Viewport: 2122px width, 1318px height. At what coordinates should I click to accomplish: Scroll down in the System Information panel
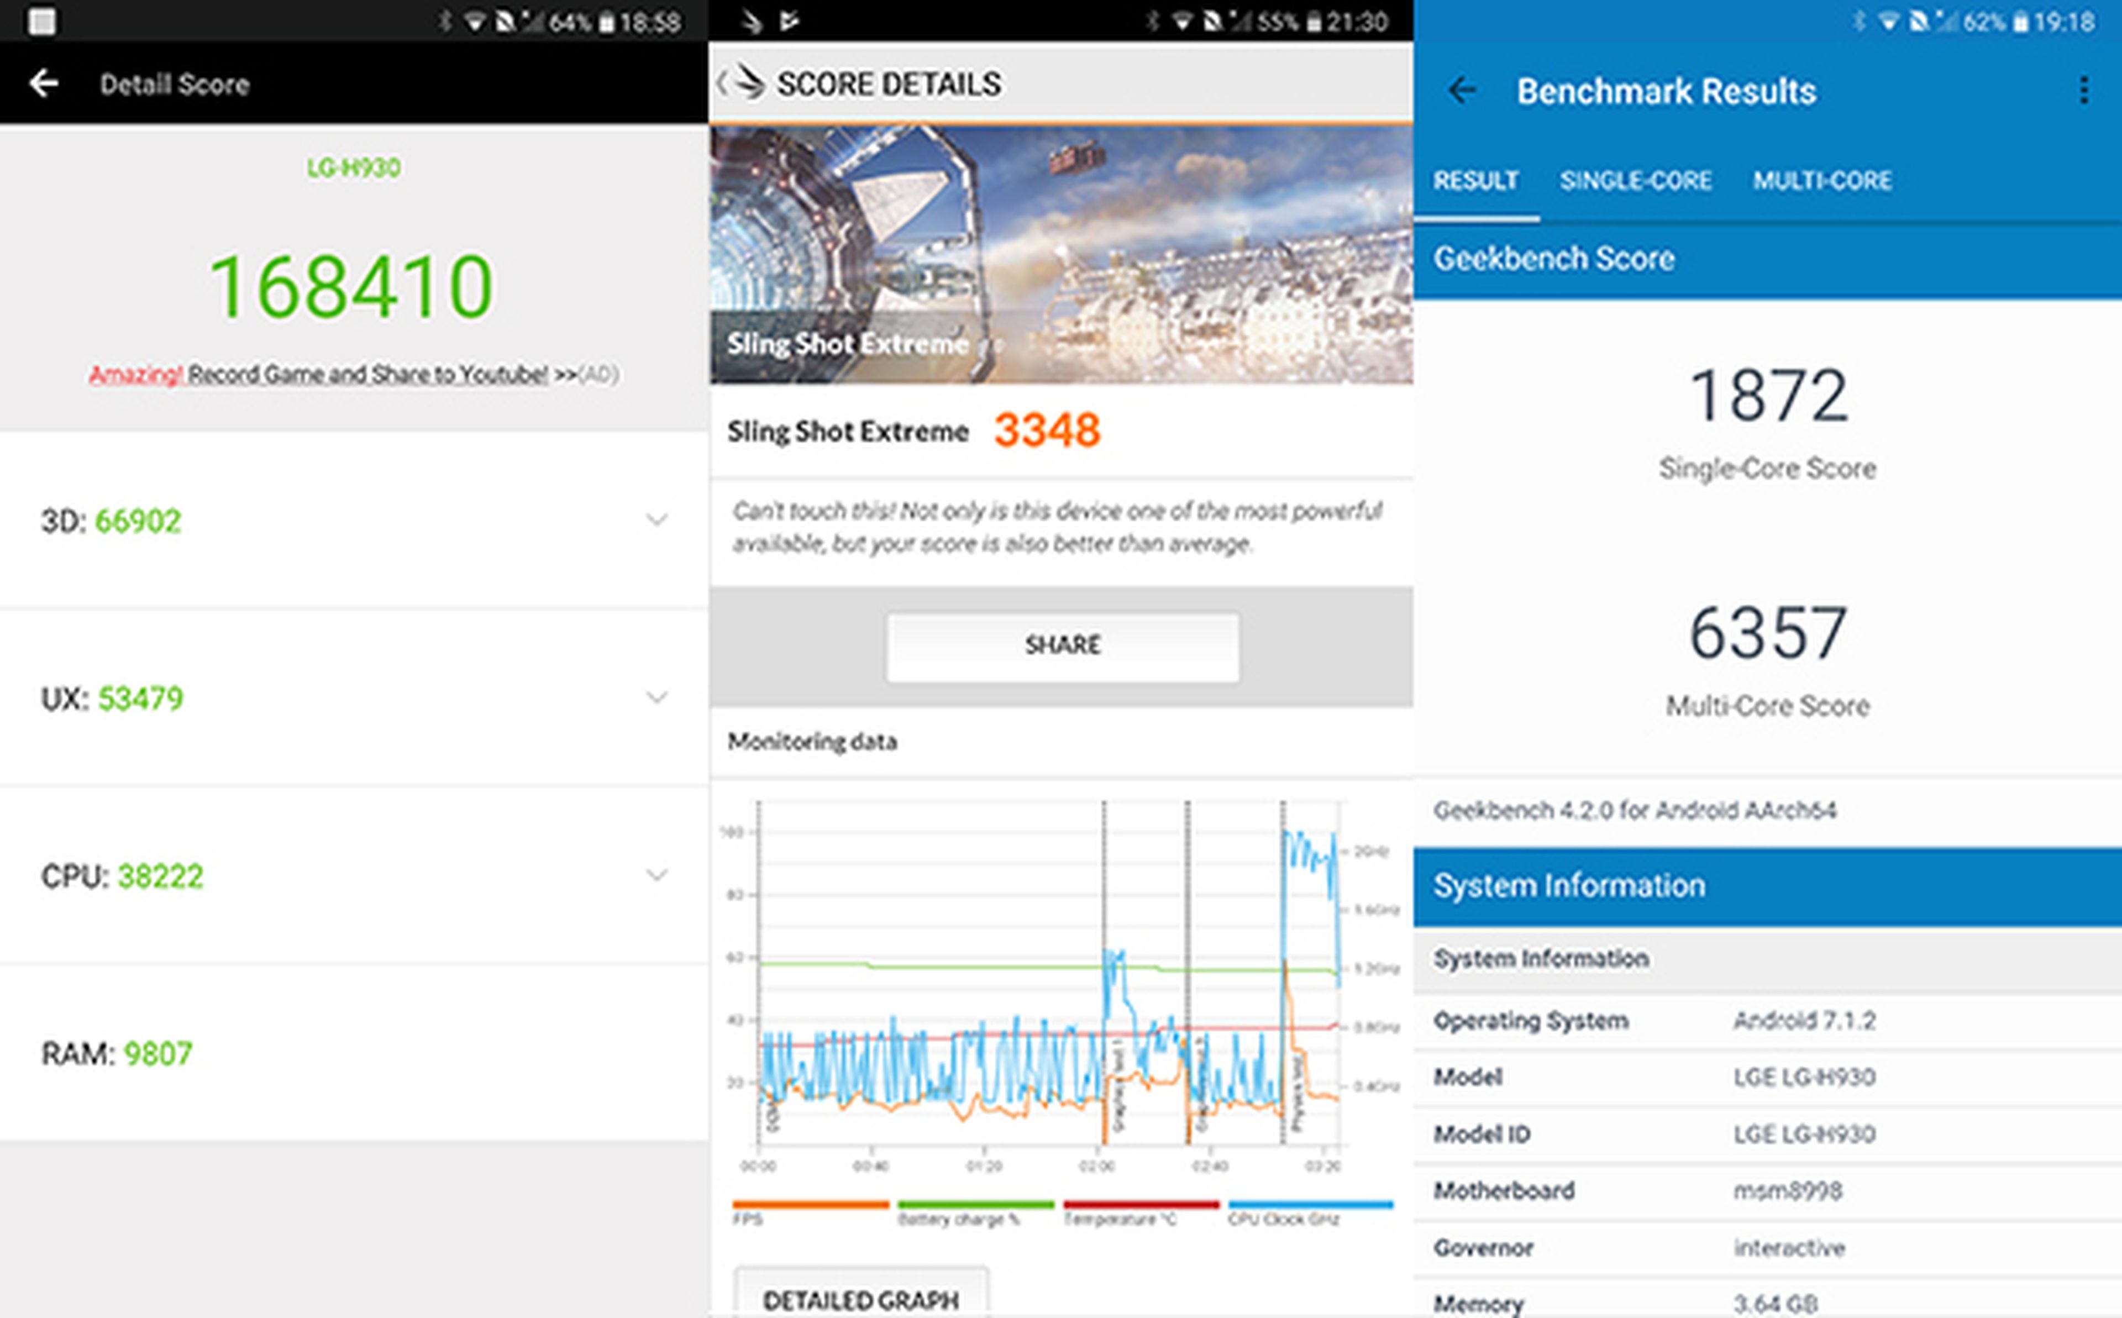pos(1766,1139)
